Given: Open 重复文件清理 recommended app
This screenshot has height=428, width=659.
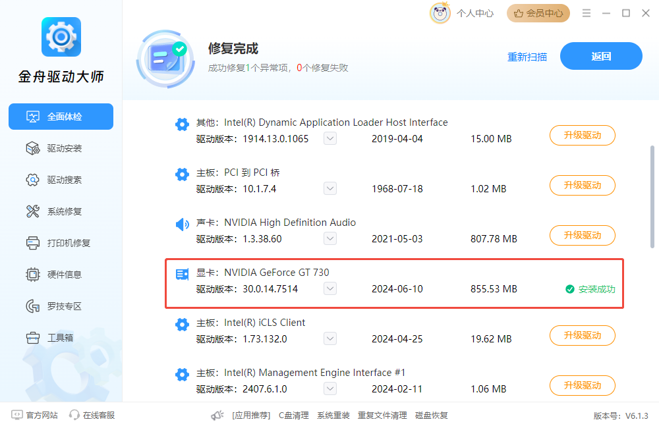Looking at the screenshot, I should (x=382, y=415).
